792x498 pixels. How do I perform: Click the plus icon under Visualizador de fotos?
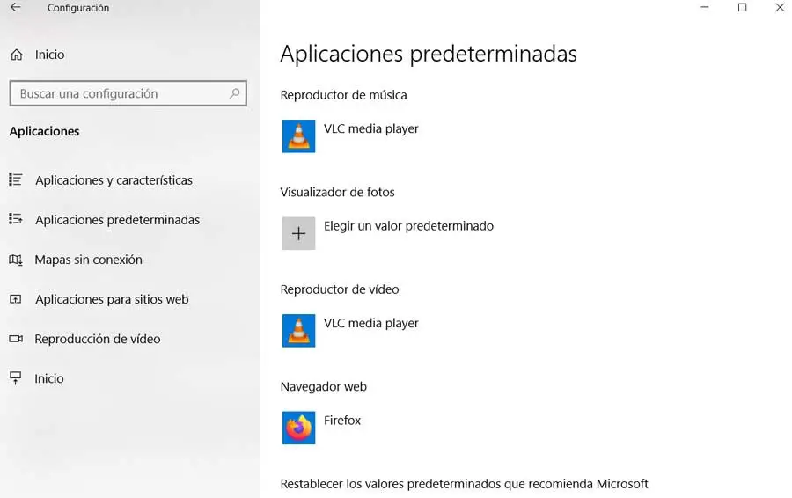298,233
